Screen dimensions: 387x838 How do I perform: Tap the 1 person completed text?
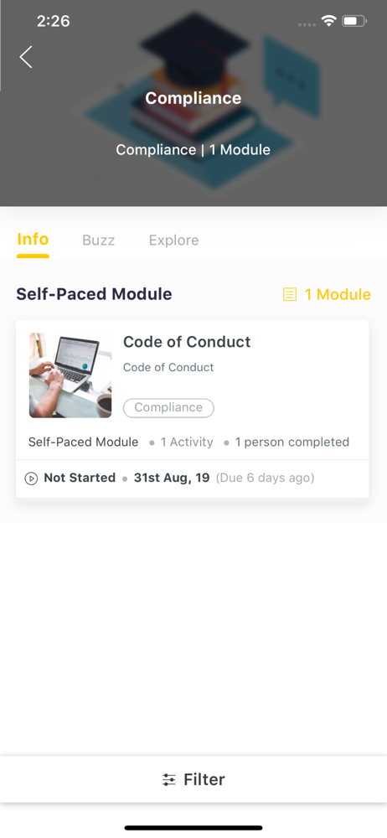[292, 442]
